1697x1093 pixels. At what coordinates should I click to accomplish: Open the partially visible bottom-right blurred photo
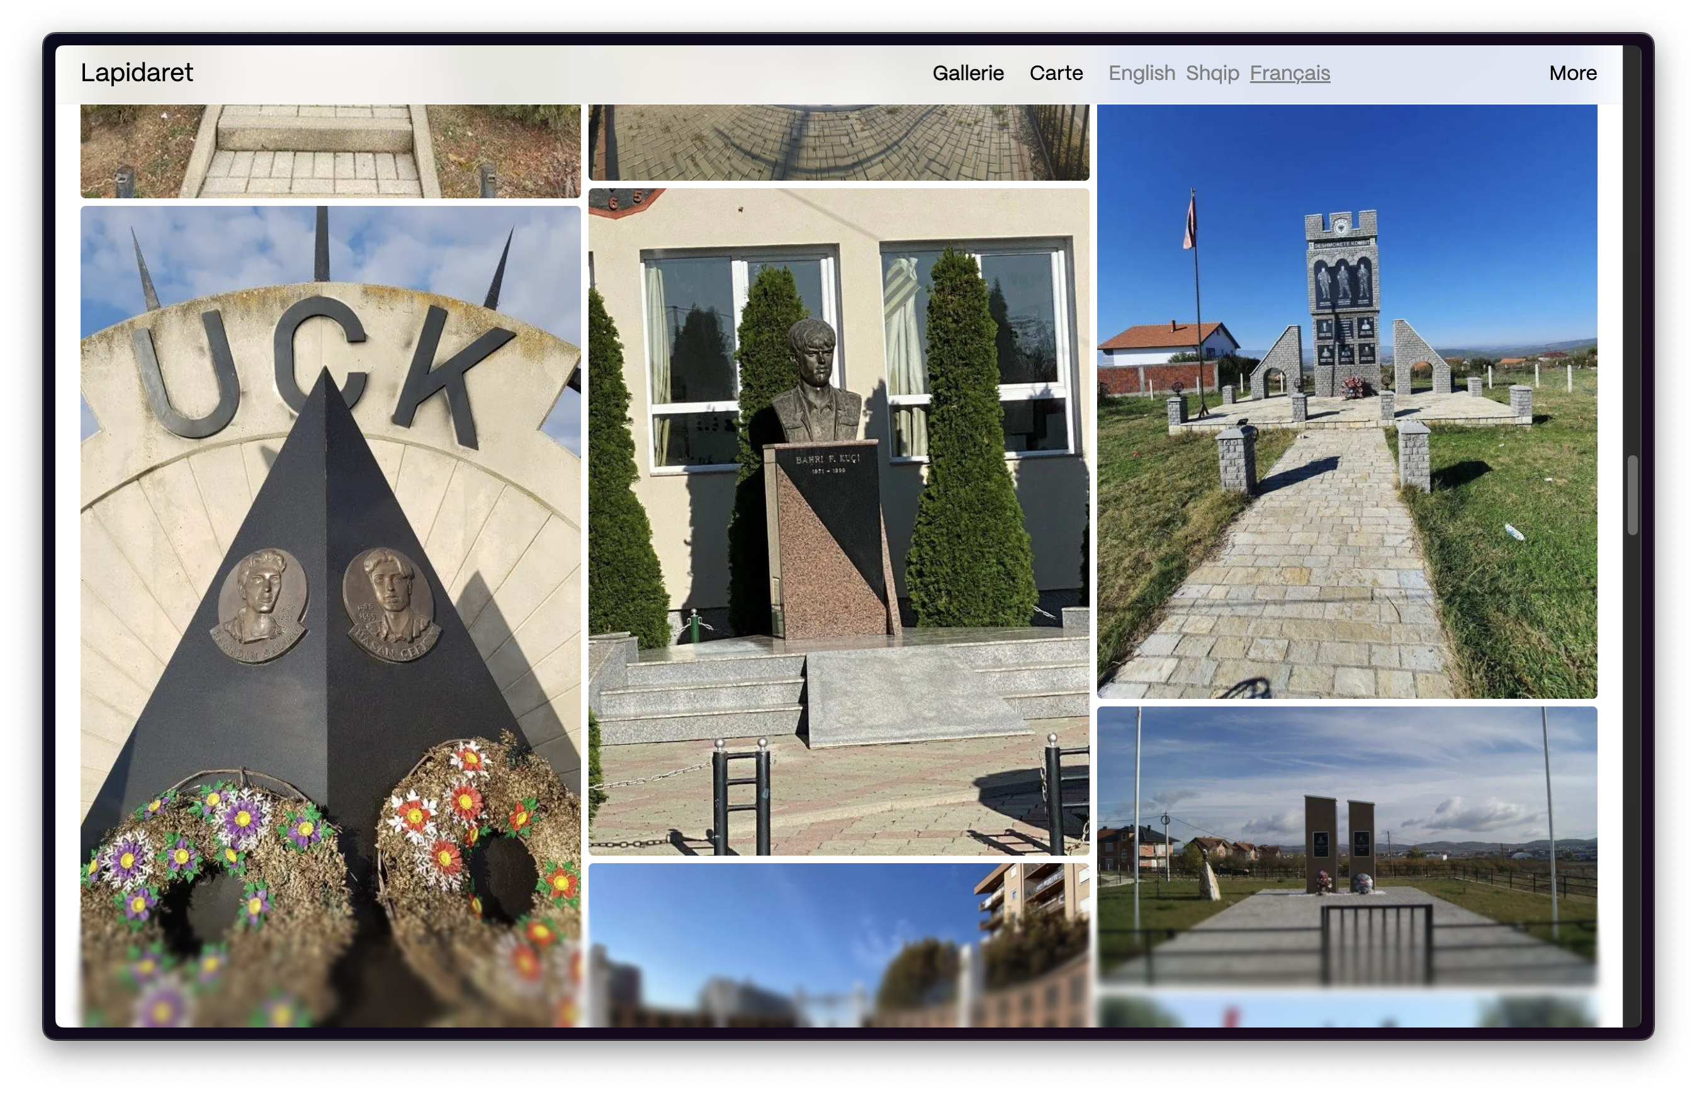coord(1346,1011)
